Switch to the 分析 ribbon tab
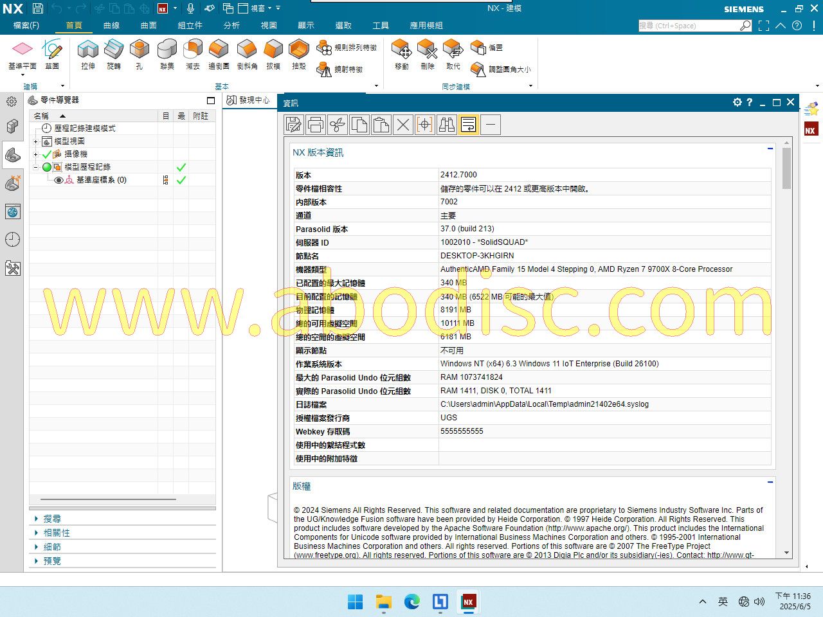Screen dimensions: 823x617 [x=231, y=26]
